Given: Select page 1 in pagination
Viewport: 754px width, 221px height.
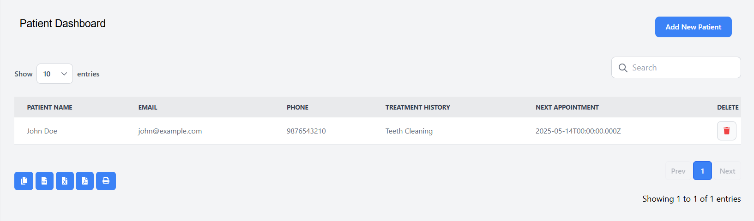Looking at the screenshot, I should [702, 171].
